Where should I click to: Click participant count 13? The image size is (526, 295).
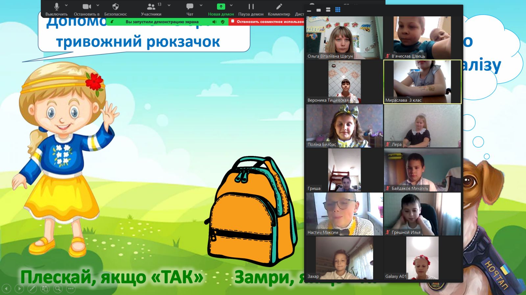159,4
